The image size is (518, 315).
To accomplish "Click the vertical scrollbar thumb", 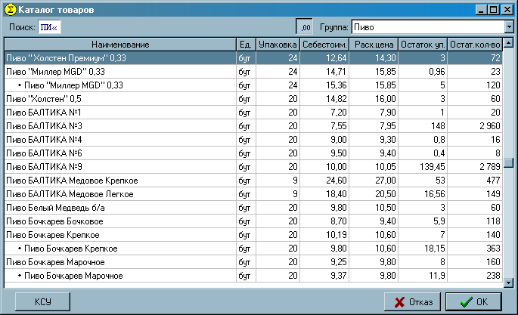I will click(x=508, y=162).
